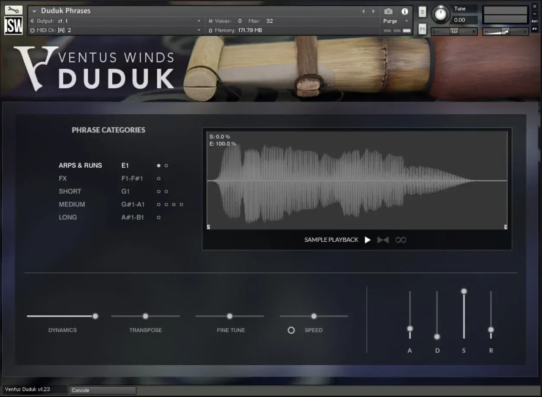542x397 pixels.
Task: Toggle the reverse playback icon
Action: [383, 240]
